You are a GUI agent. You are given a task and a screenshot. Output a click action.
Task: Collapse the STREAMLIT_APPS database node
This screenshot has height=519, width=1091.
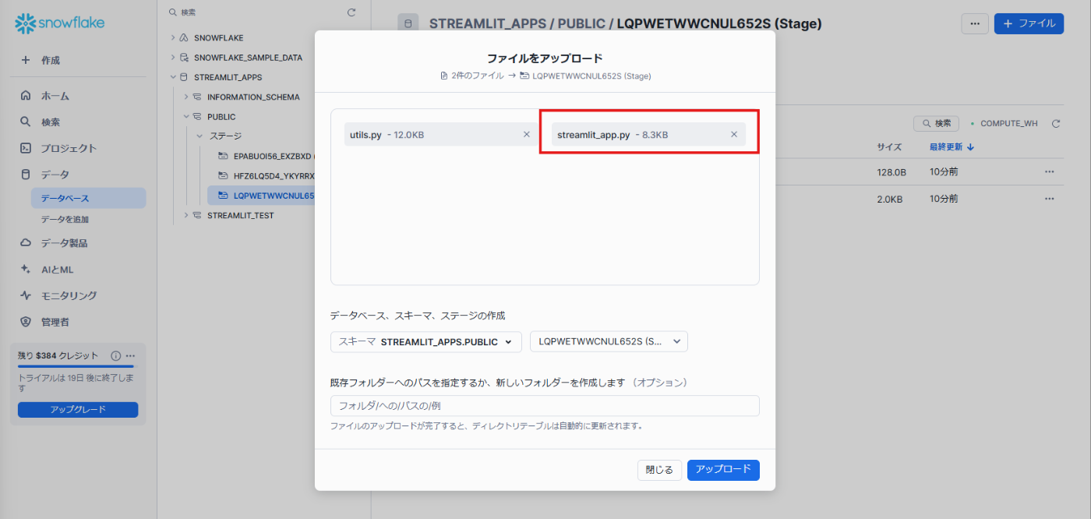pyautogui.click(x=173, y=77)
